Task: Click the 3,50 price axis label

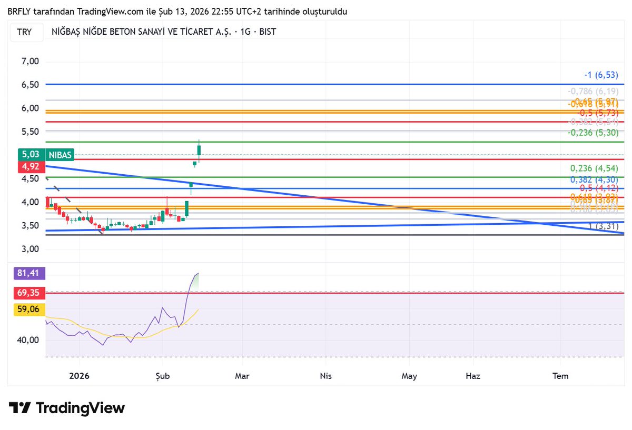Action: tap(30, 226)
